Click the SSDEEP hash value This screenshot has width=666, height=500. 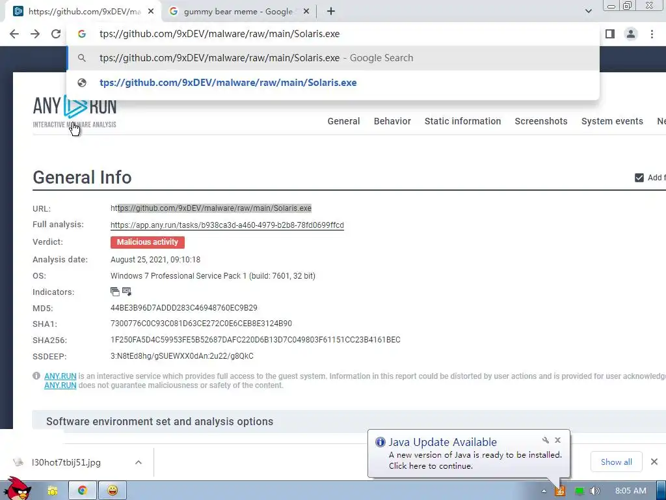click(x=182, y=356)
